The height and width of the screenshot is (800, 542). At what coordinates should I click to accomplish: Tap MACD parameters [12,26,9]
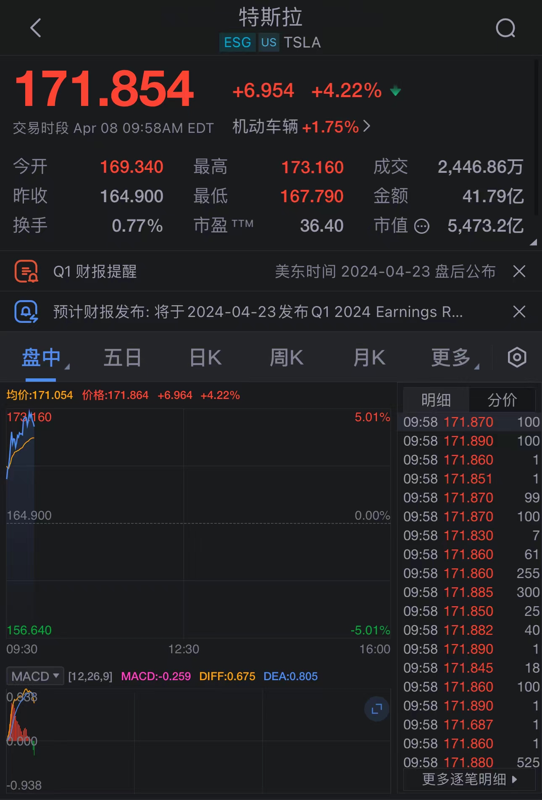pos(90,676)
